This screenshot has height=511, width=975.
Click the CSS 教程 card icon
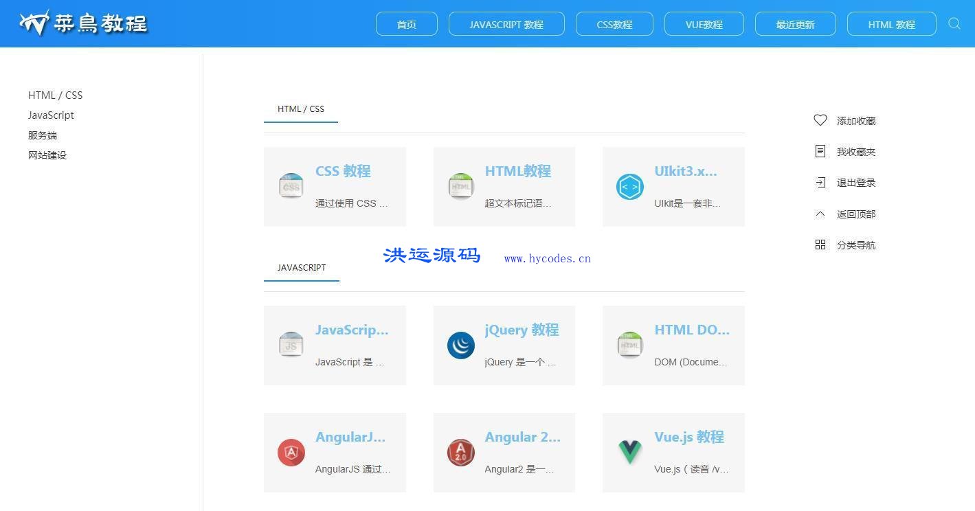(291, 186)
